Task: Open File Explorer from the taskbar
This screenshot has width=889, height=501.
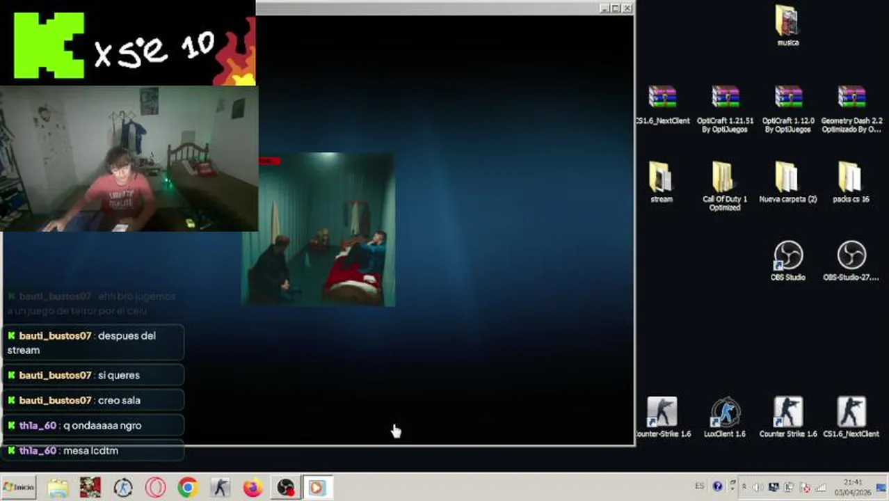Action: click(x=58, y=488)
